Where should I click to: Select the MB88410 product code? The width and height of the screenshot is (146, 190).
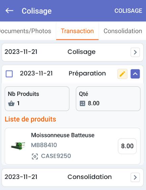[x=44, y=145]
